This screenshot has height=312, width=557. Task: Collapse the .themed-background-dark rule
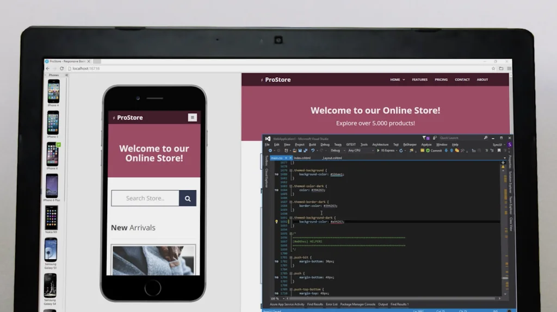tap(291, 217)
